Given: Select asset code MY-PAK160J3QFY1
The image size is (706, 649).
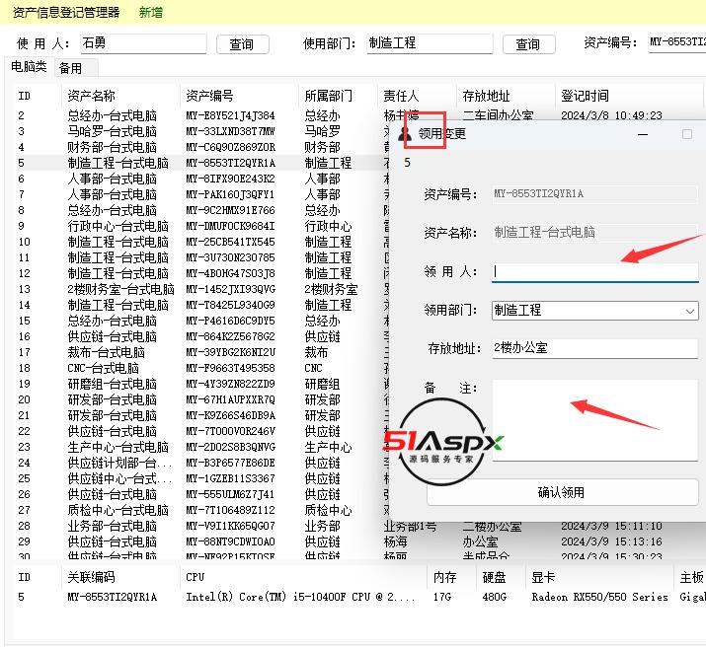Looking at the screenshot, I should click(x=230, y=194).
